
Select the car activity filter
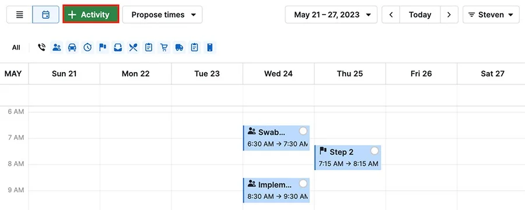click(72, 47)
